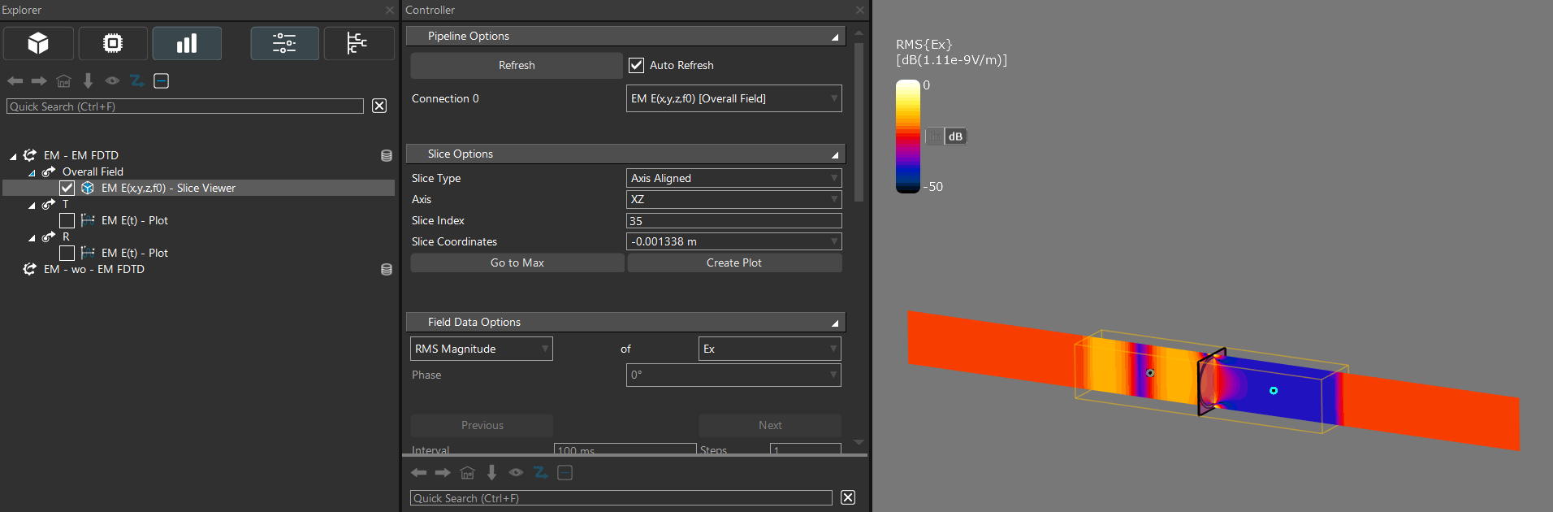Switch to the Simulation chip icon tab
The image size is (1553, 512).
pyautogui.click(x=113, y=43)
